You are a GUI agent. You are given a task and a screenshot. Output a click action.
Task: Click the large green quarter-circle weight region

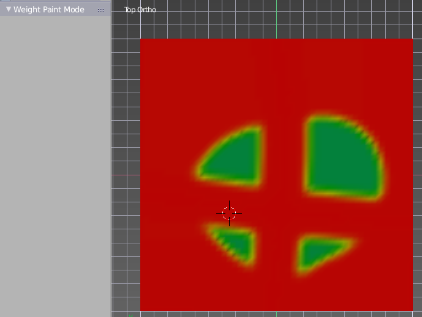click(344, 158)
